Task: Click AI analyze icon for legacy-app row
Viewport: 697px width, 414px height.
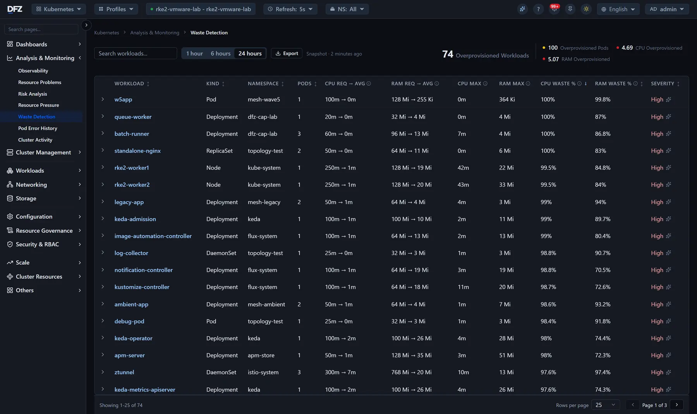Action: pos(668,202)
